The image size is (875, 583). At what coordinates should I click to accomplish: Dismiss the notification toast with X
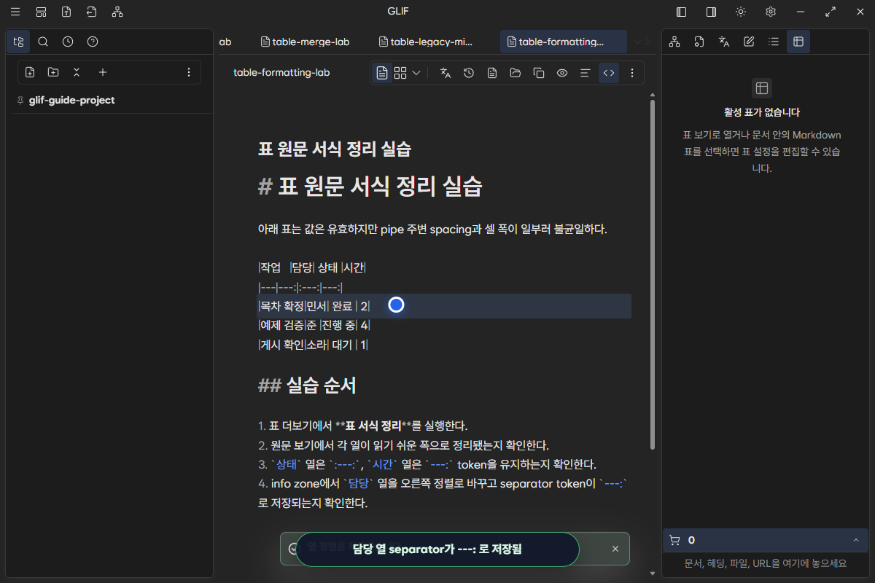(x=615, y=549)
